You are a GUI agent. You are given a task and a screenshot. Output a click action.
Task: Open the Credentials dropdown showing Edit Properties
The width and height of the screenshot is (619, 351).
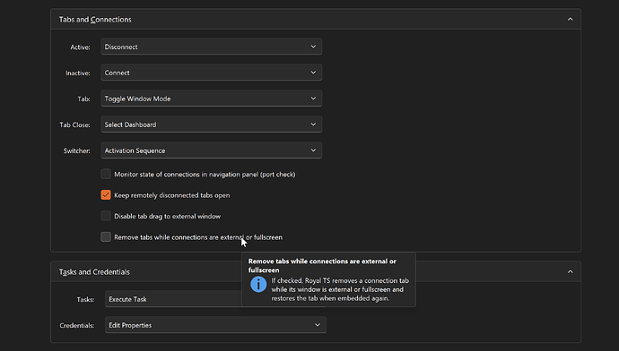(x=215, y=325)
